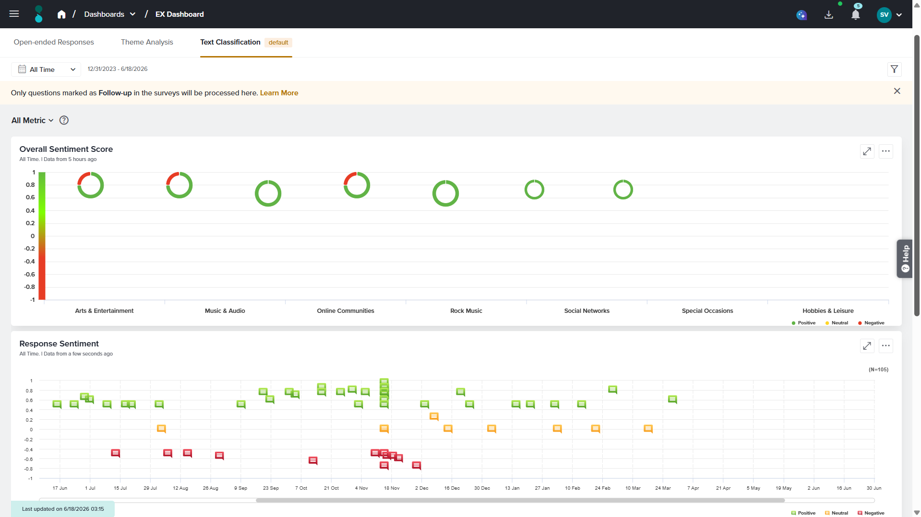Go to the home icon
921x517 pixels.
61,14
